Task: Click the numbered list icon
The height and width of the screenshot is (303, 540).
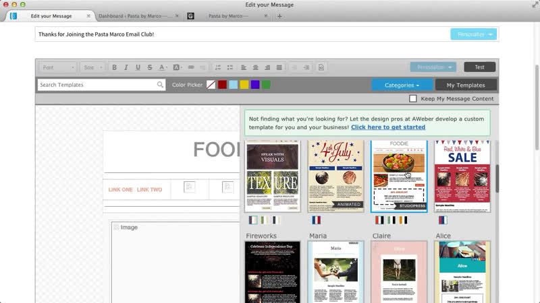Action: pos(218,67)
